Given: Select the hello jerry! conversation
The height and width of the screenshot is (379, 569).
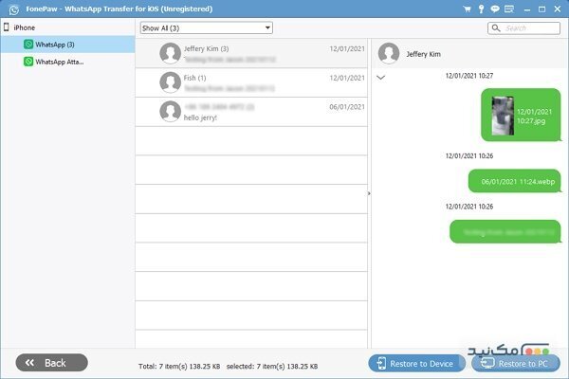Looking at the screenshot, I should [x=251, y=112].
